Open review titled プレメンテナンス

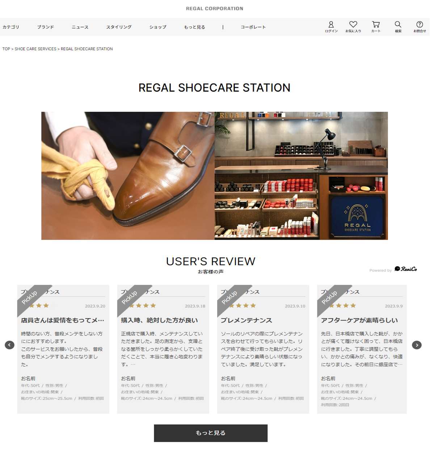coord(246,320)
